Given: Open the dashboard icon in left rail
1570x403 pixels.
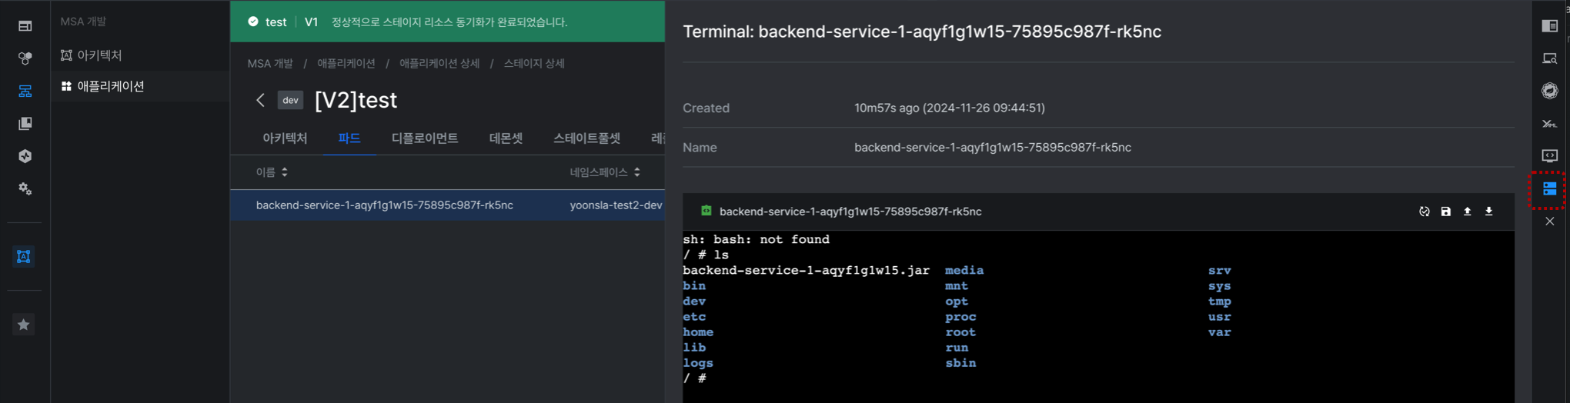Looking at the screenshot, I should point(25,26).
